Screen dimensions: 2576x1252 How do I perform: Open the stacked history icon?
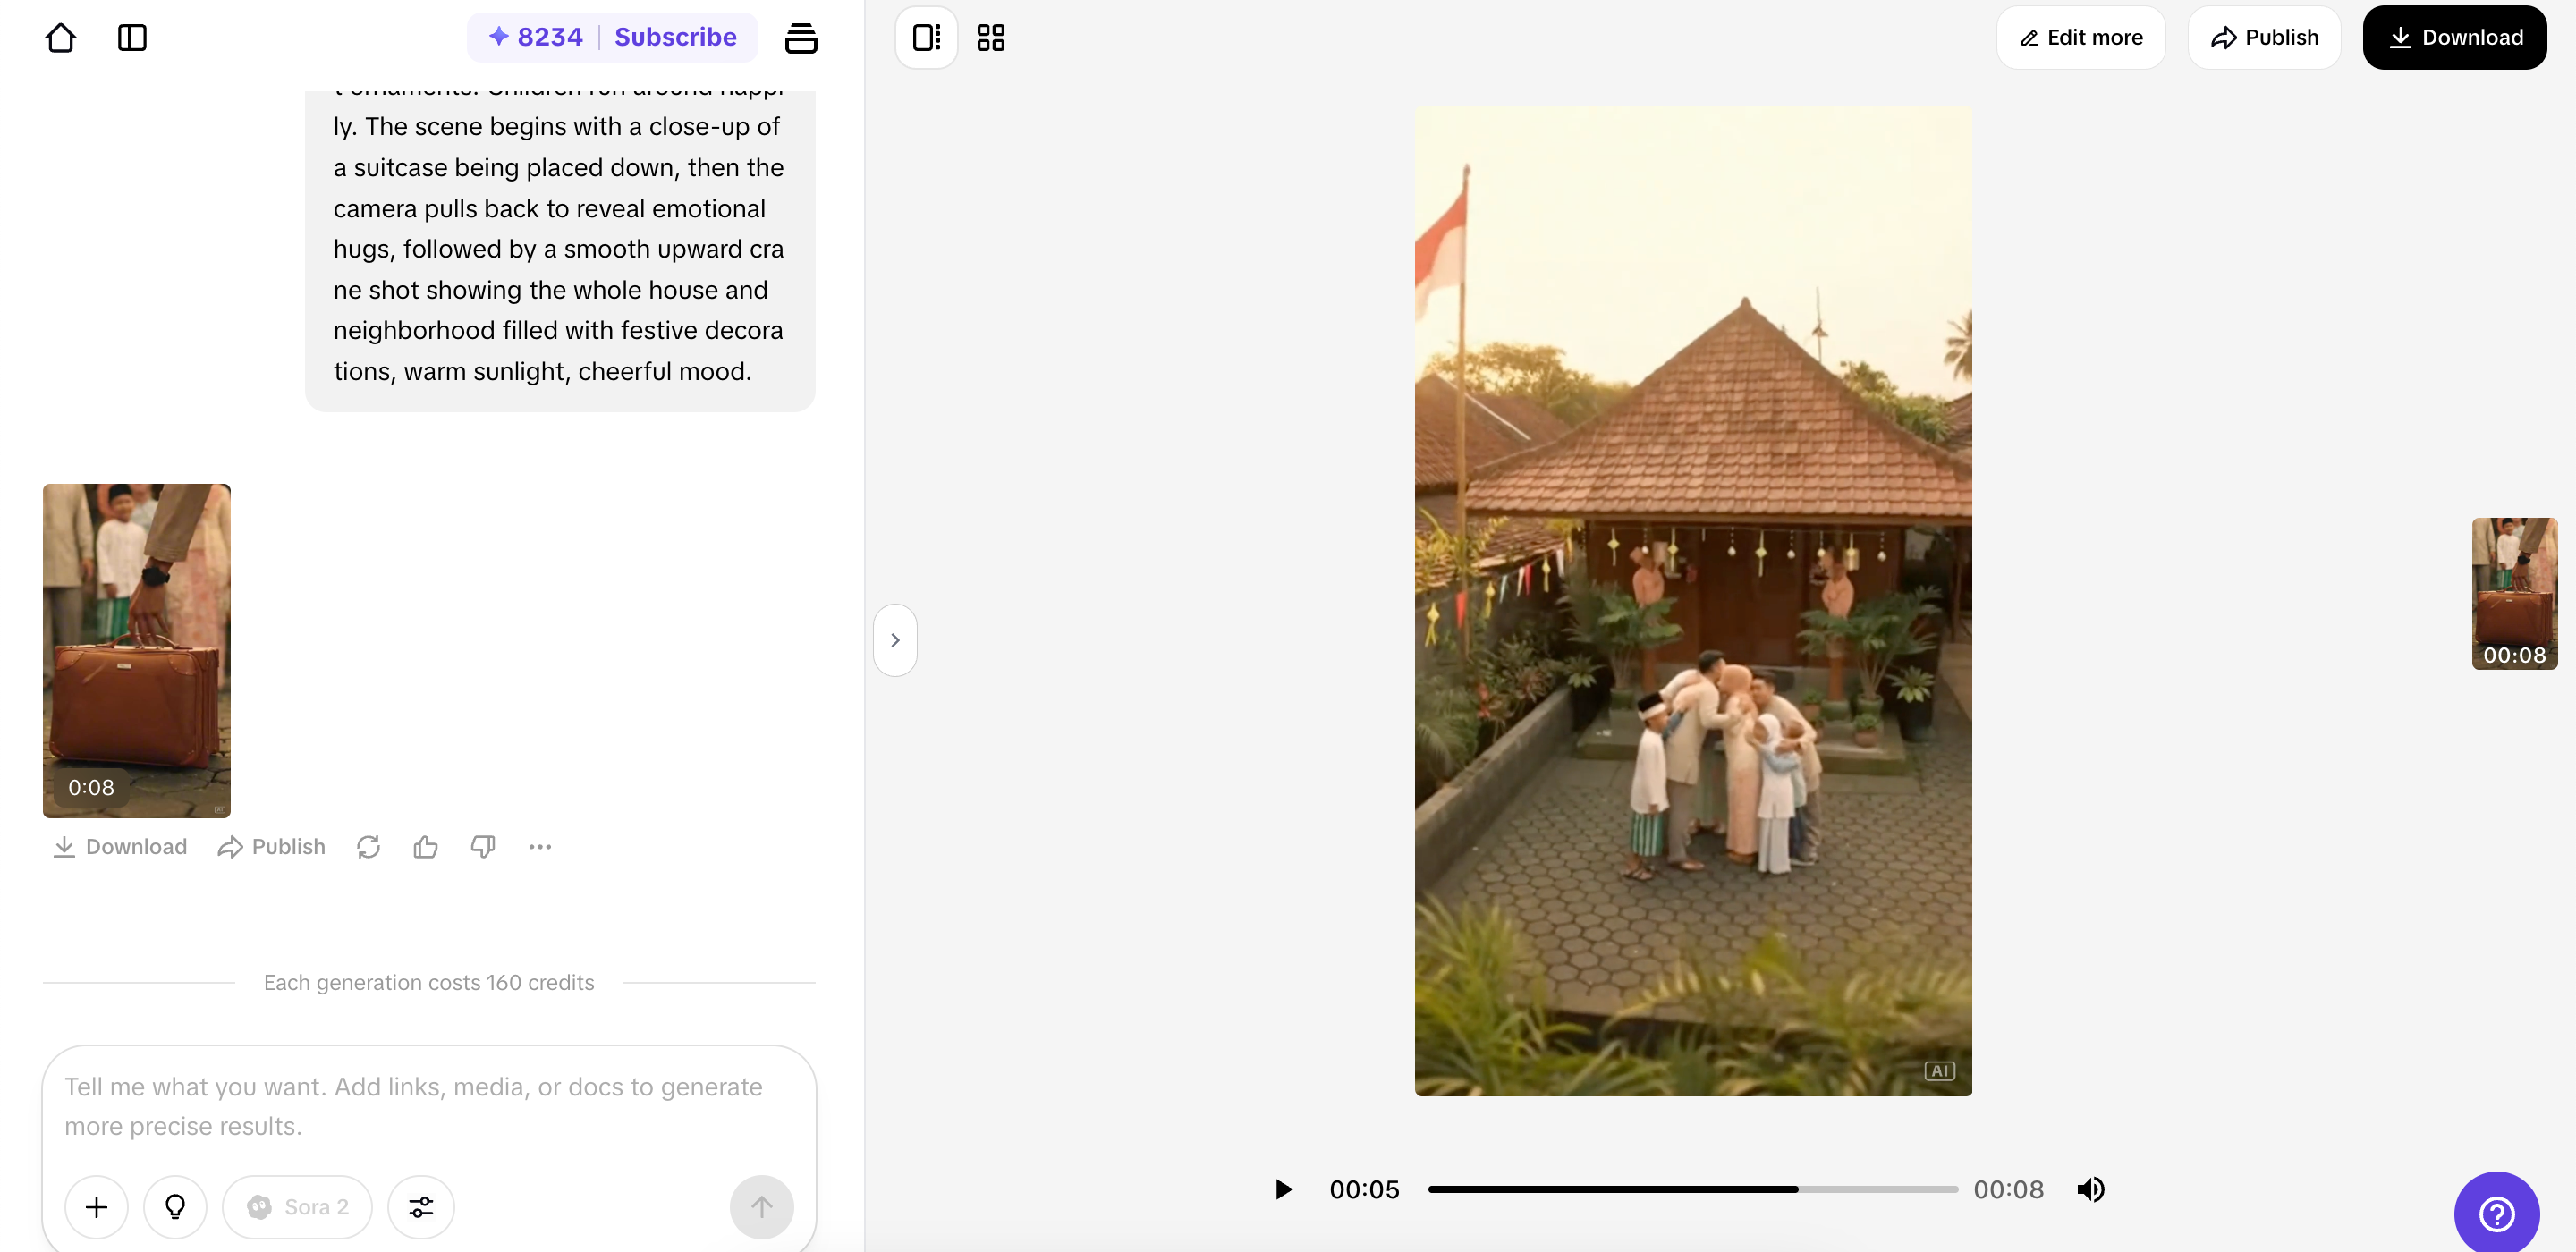click(800, 38)
